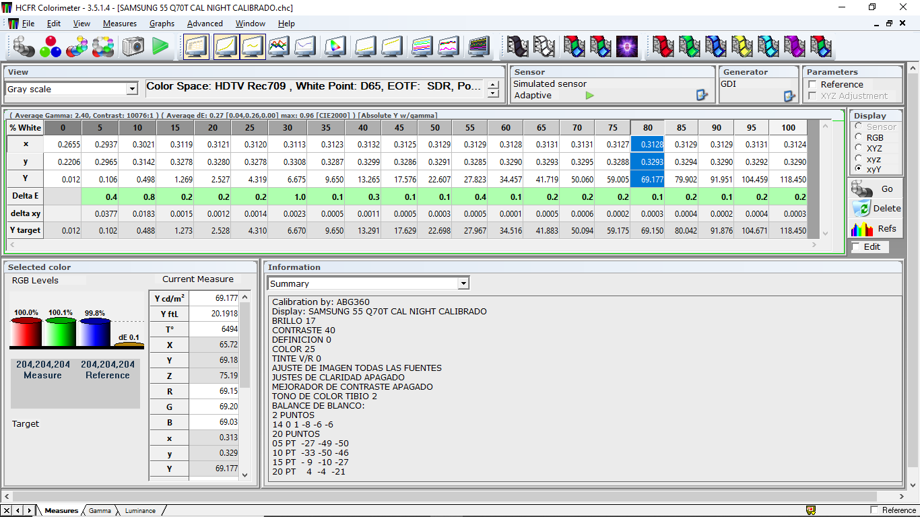Screen dimensions: 920x517
Task: Display the magenta film-strip pattern
Action: tap(795, 46)
